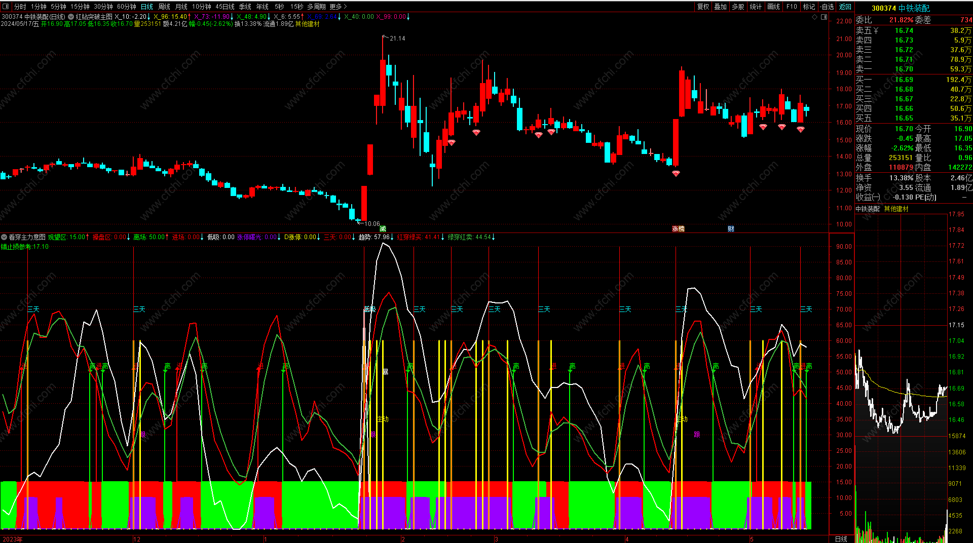973x543 pixels.
Task: Click the diamond marker icon above price axis
Action: tap(815, 17)
